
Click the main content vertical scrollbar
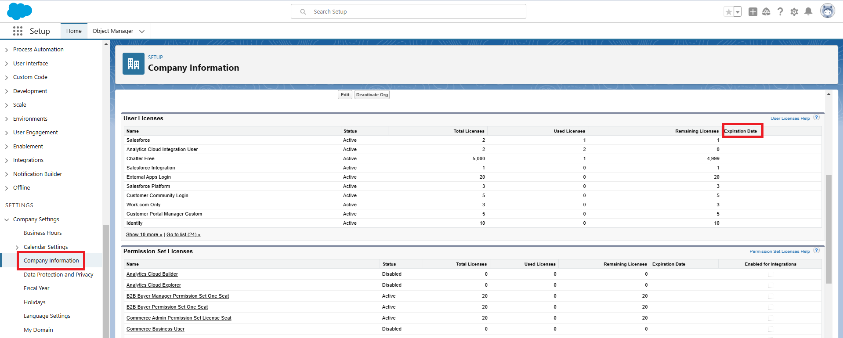(x=829, y=229)
